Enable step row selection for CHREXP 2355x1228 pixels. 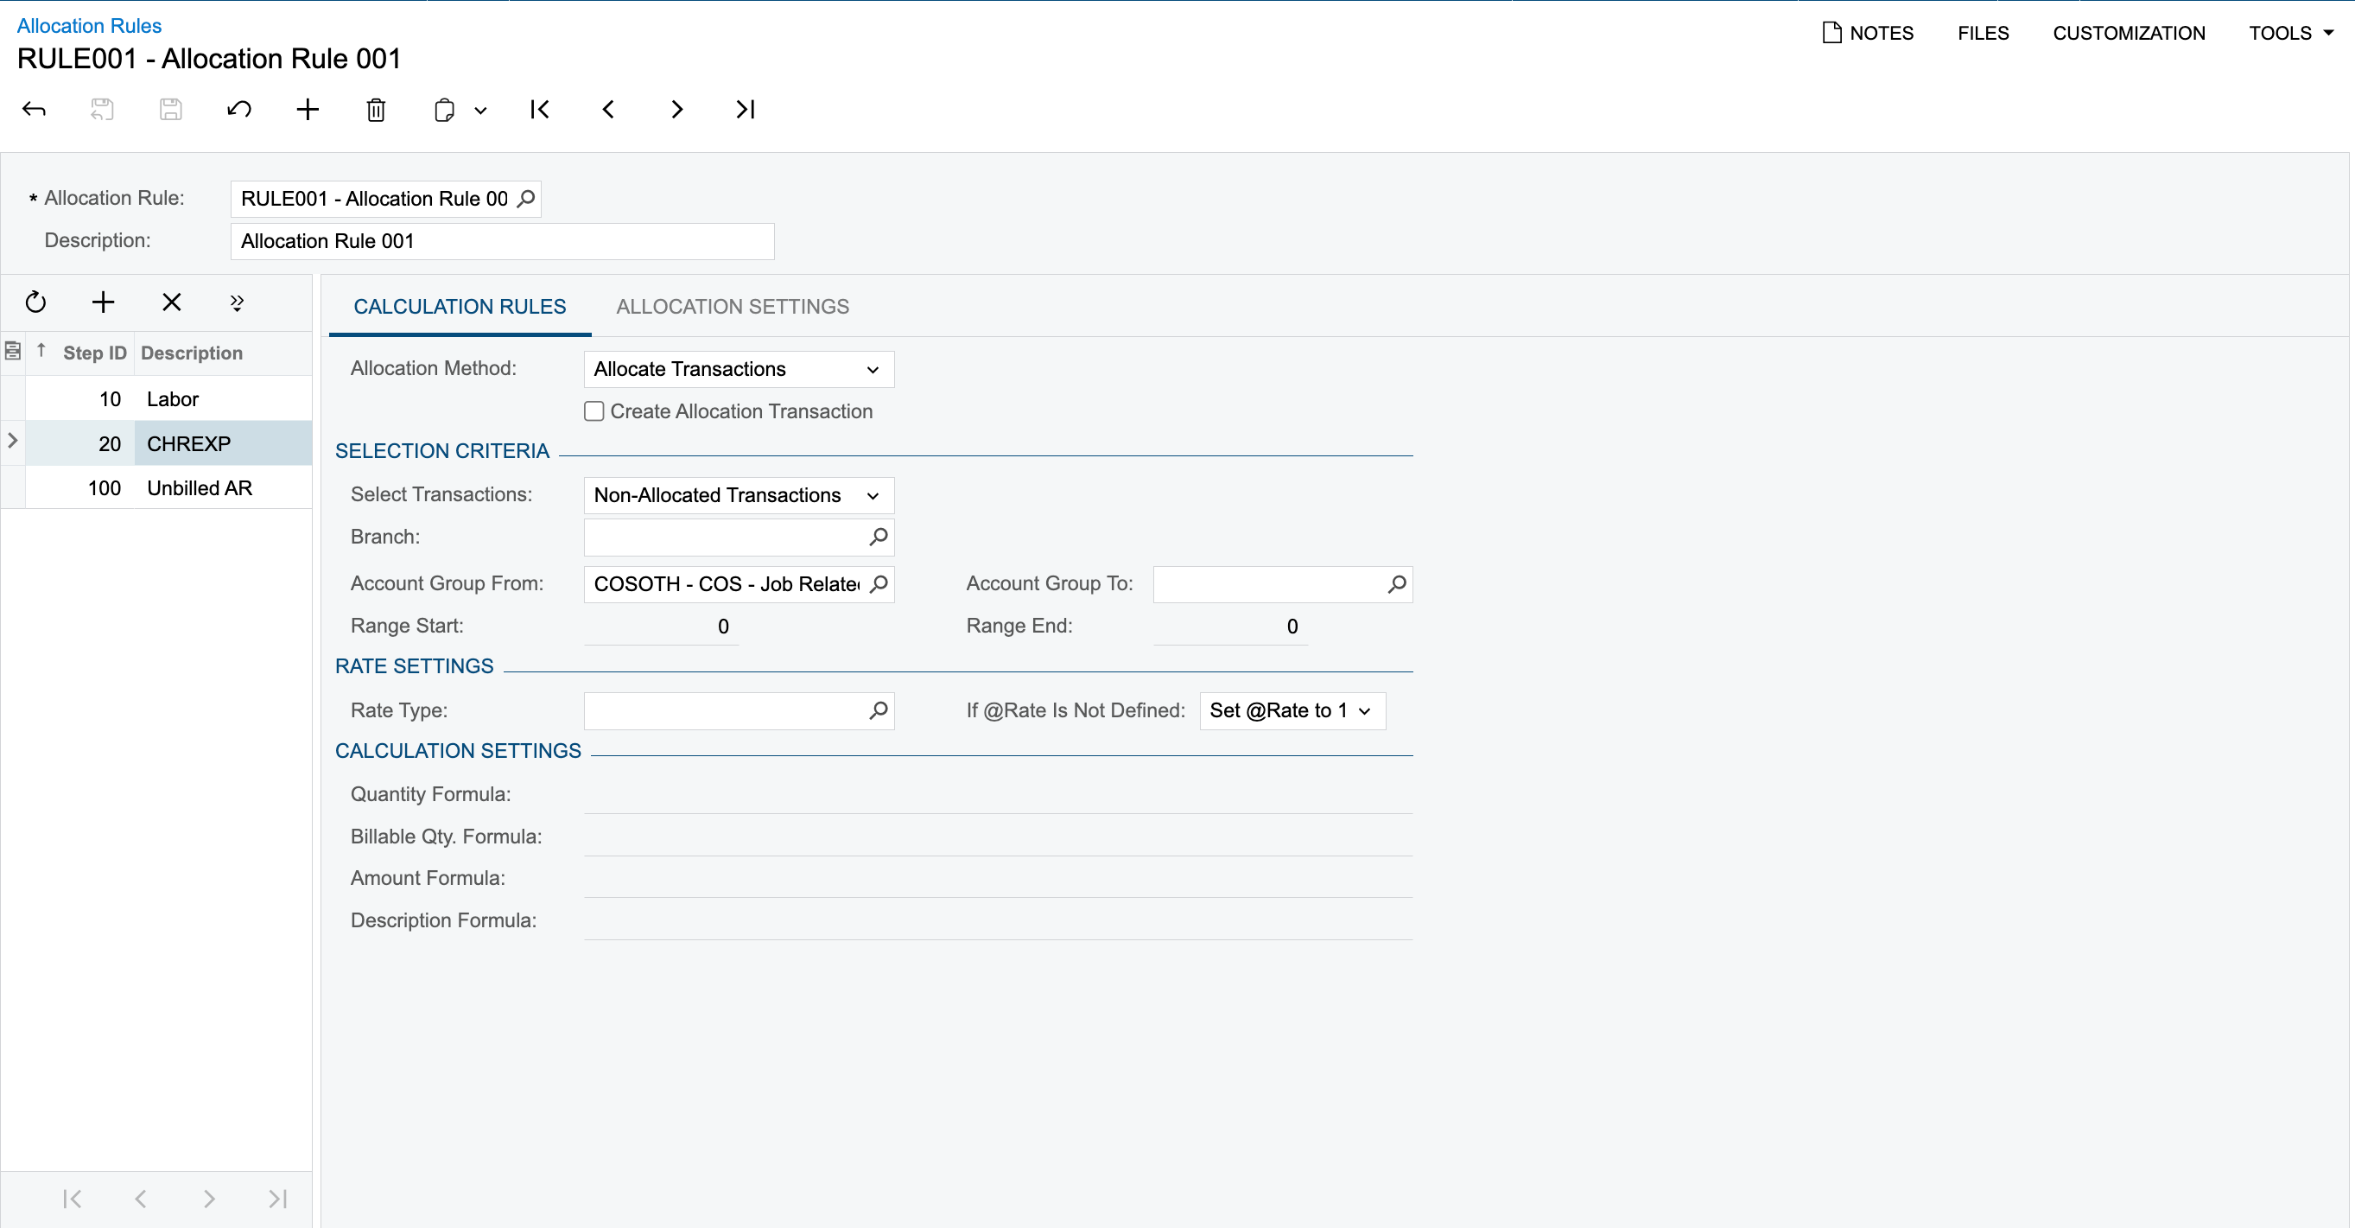click(14, 442)
